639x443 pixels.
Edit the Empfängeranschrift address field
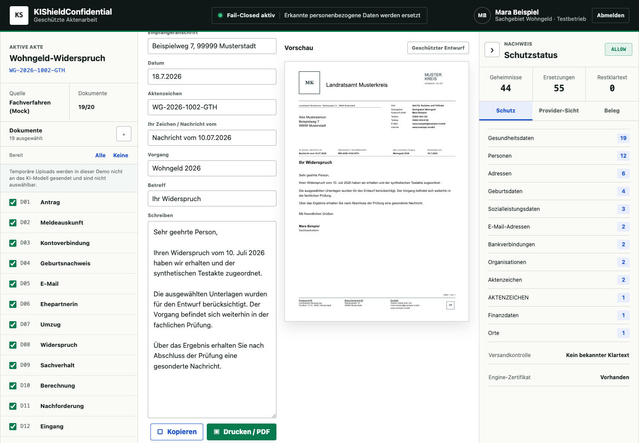(x=212, y=46)
